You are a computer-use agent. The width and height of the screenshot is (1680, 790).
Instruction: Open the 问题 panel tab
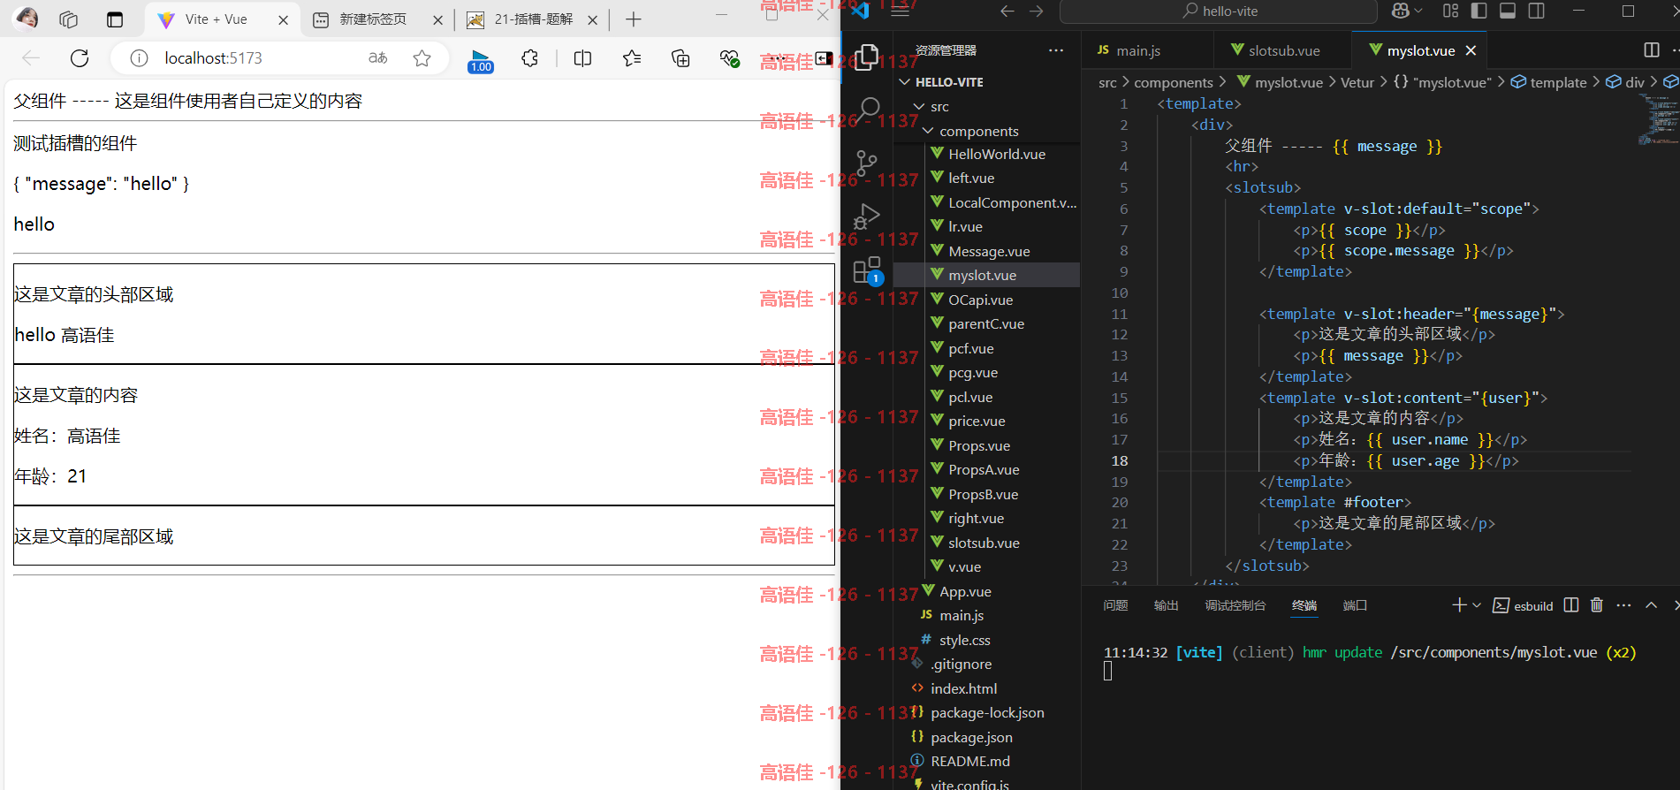[x=1115, y=605]
